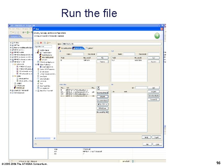Select Apache Tomcat launch type
Screen dimensions: 223x167
43,50
